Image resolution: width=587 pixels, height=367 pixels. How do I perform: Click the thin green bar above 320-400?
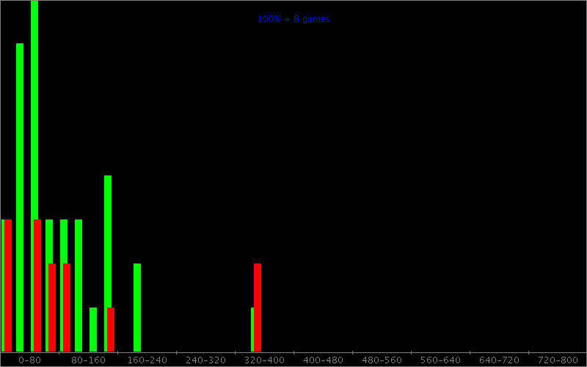tap(252, 330)
